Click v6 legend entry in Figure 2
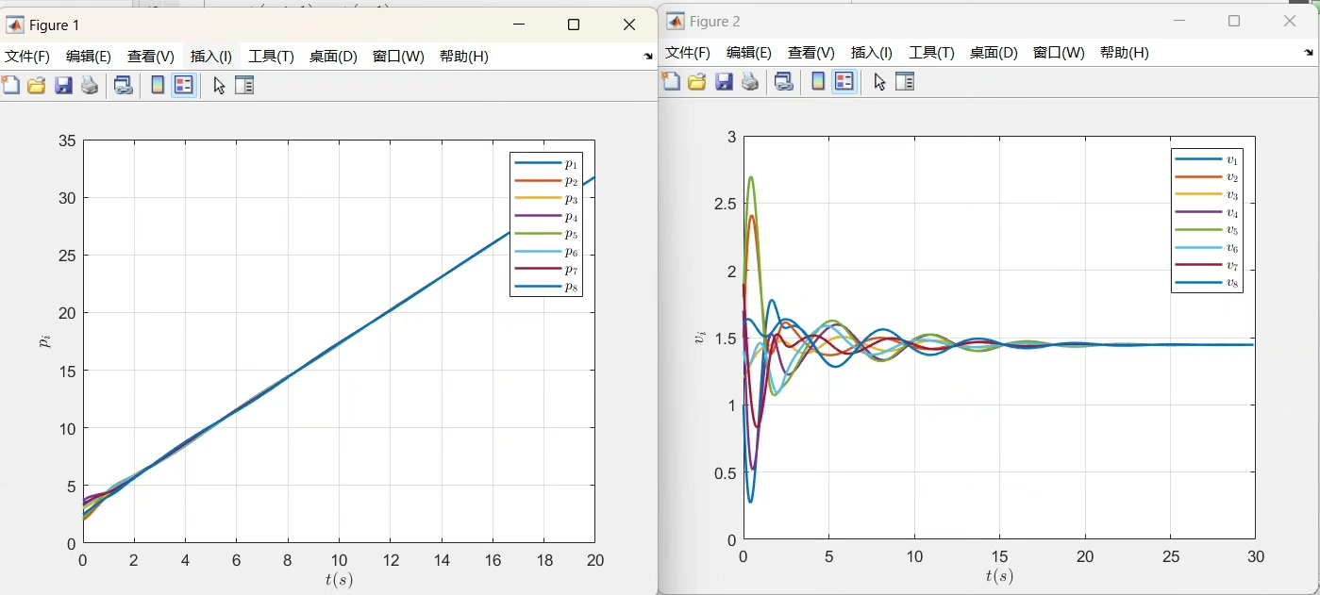This screenshot has height=595, width=1320. coord(1208,248)
